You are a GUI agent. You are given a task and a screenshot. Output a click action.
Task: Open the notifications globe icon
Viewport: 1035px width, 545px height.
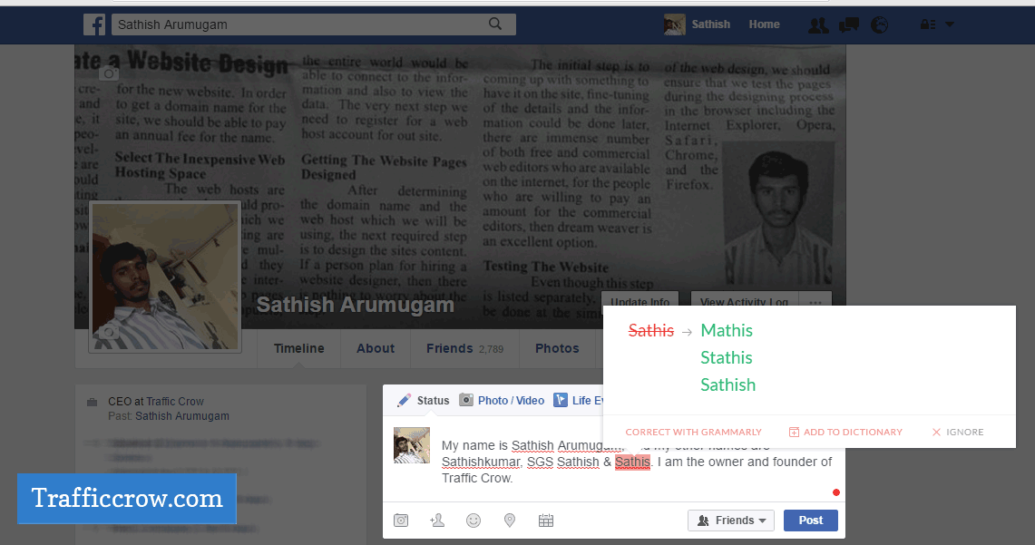point(879,25)
